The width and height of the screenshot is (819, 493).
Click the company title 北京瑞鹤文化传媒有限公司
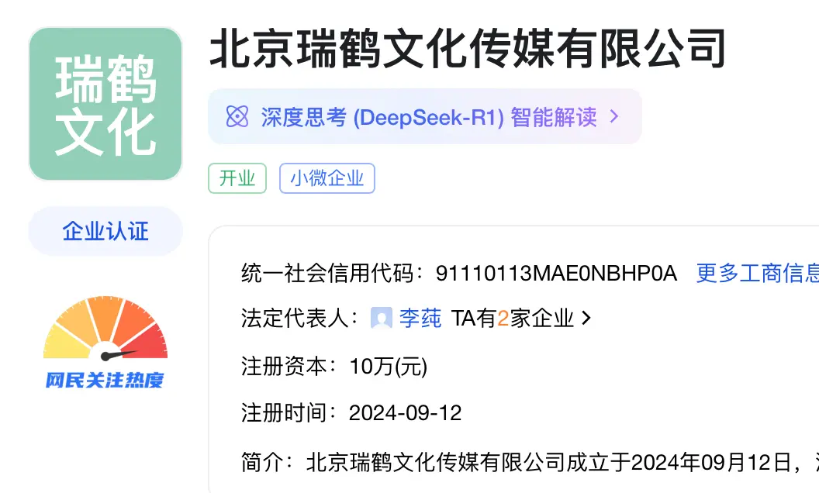[x=468, y=49]
